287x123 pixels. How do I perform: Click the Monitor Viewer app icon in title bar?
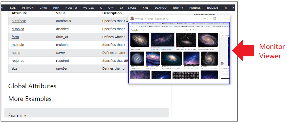pyautogui.click(x=132, y=18)
